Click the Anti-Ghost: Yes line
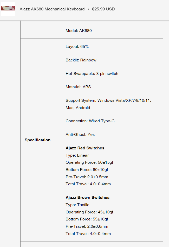Image resolution: width=169 pixels, height=247 pixels. pyautogui.click(x=80, y=135)
